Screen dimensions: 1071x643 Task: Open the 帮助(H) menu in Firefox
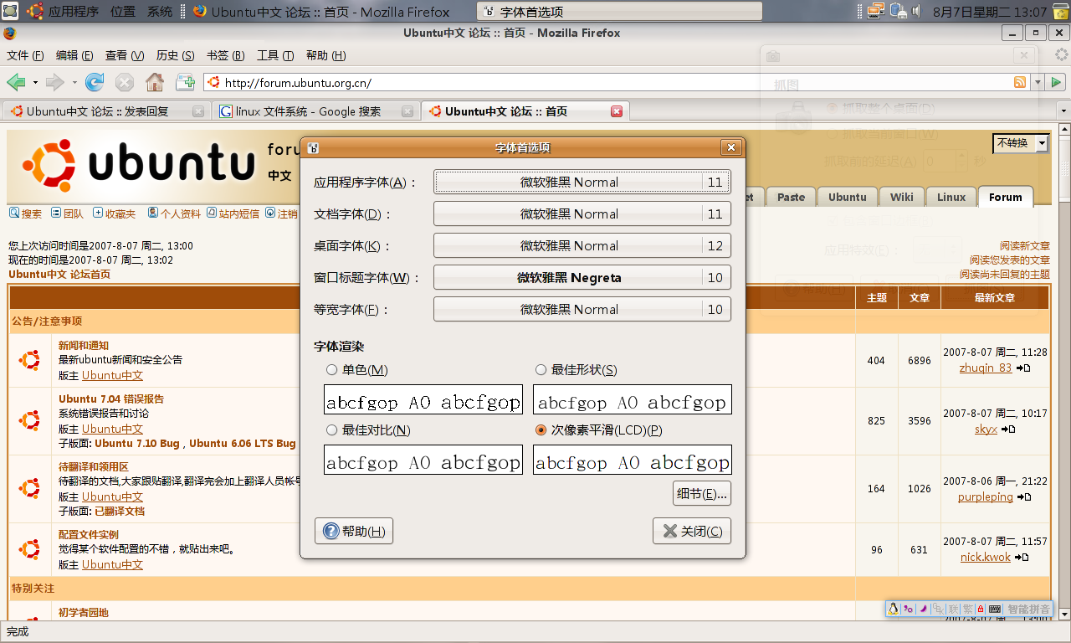326,55
